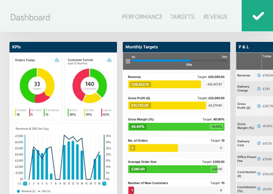The image size is (273, 194).
Task: Go to the next chart period with the right arrow
Action: tap(104, 184)
